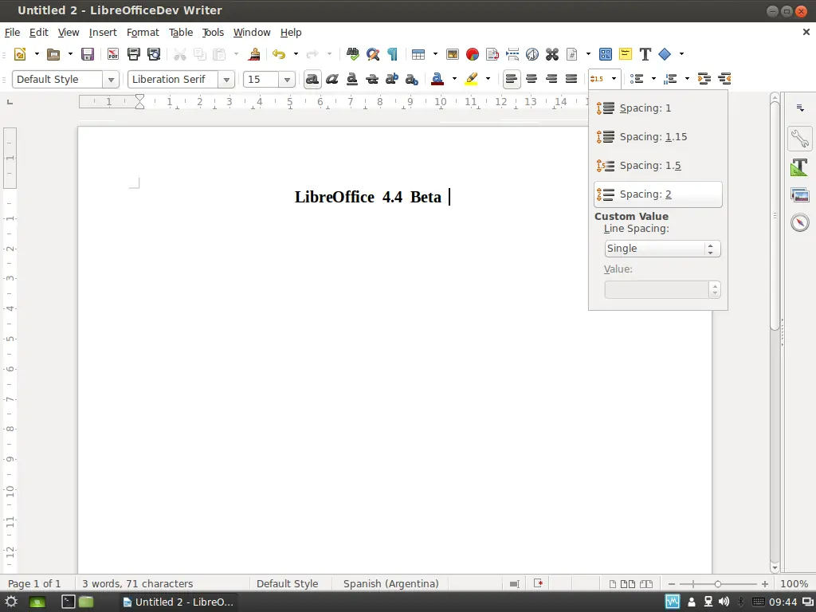Open the Insert menu
Screen dimensions: 816x612
click(x=103, y=32)
